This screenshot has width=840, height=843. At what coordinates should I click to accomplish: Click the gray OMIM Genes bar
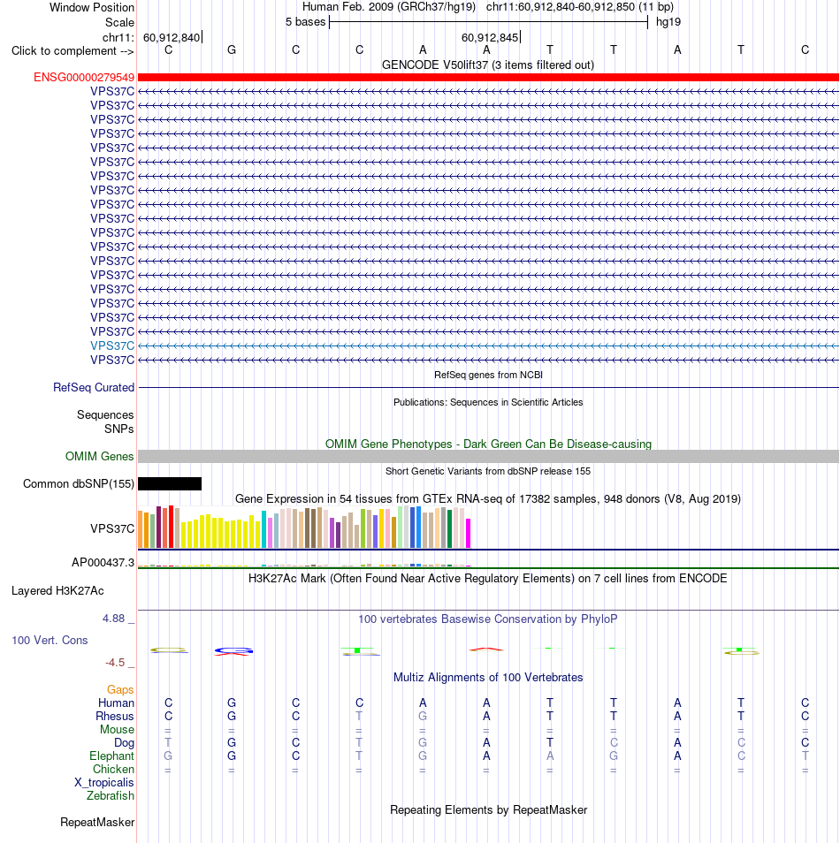pyautogui.click(x=489, y=457)
